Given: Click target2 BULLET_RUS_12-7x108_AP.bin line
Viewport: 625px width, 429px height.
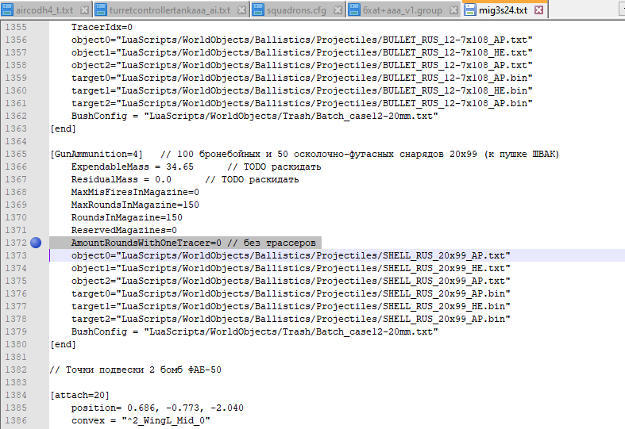Looking at the screenshot, I should point(302,103).
